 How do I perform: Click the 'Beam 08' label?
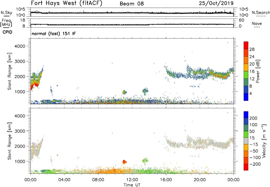[132, 4]
